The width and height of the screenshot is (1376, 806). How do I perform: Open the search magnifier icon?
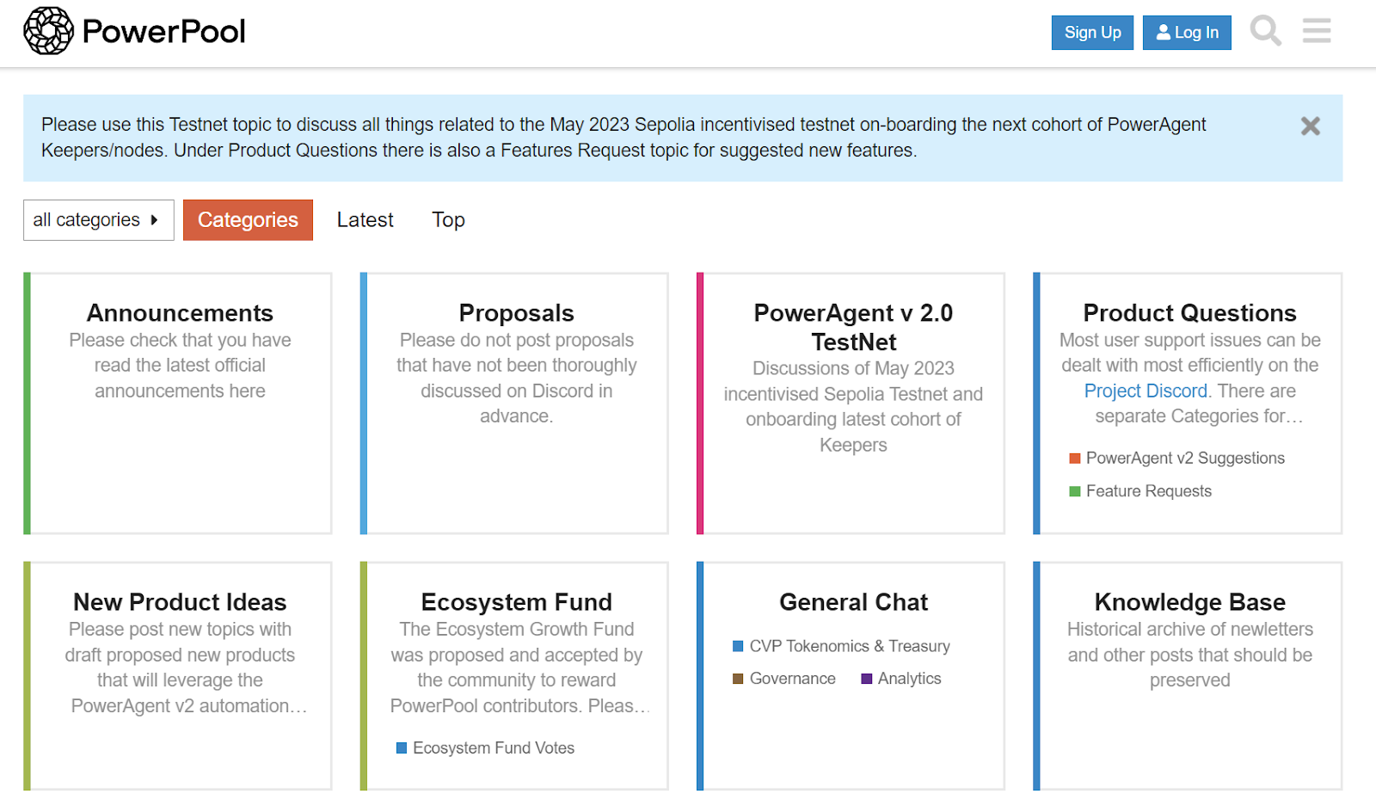[1265, 32]
